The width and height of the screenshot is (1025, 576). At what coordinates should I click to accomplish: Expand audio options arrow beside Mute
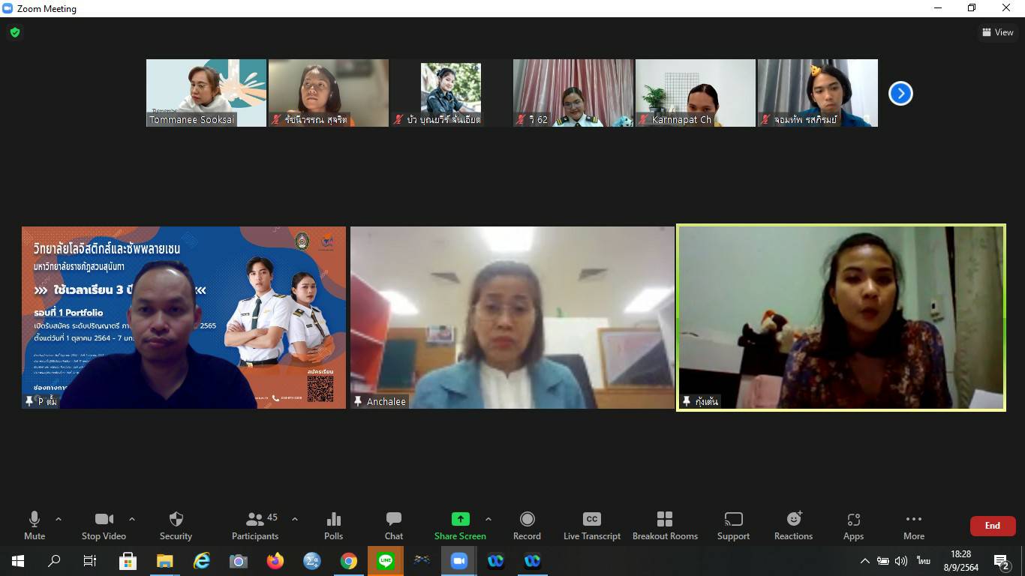[59, 519]
